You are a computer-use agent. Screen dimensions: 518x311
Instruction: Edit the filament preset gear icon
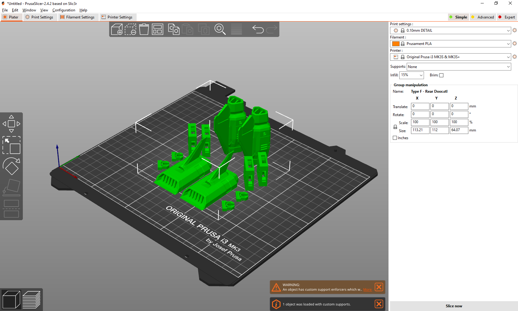tap(515, 43)
